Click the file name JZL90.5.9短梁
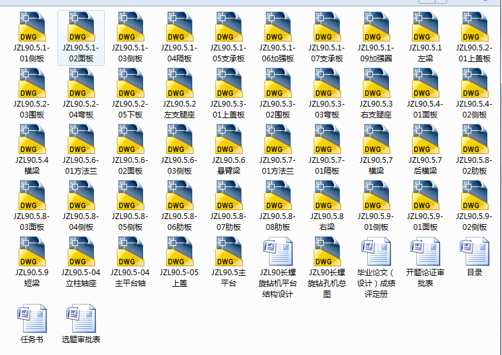502x355 pixels. click(x=32, y=278)
